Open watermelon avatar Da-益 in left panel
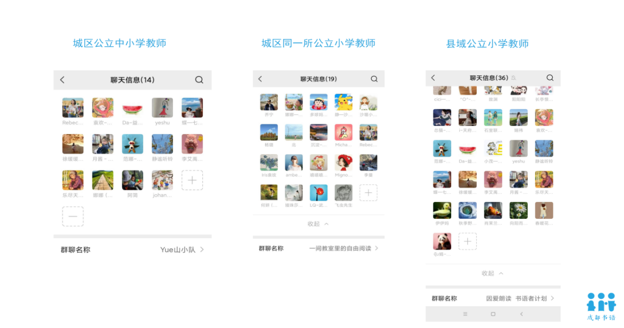The width and height of the screenshot is (624, 328). point(133,108)
